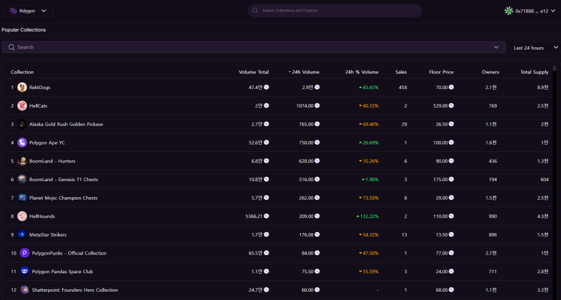The width and height of the screenshot is (561, 300).
Task: Open Planet Mojo: Champion Chests collection
Action: [x=64, y=198]
